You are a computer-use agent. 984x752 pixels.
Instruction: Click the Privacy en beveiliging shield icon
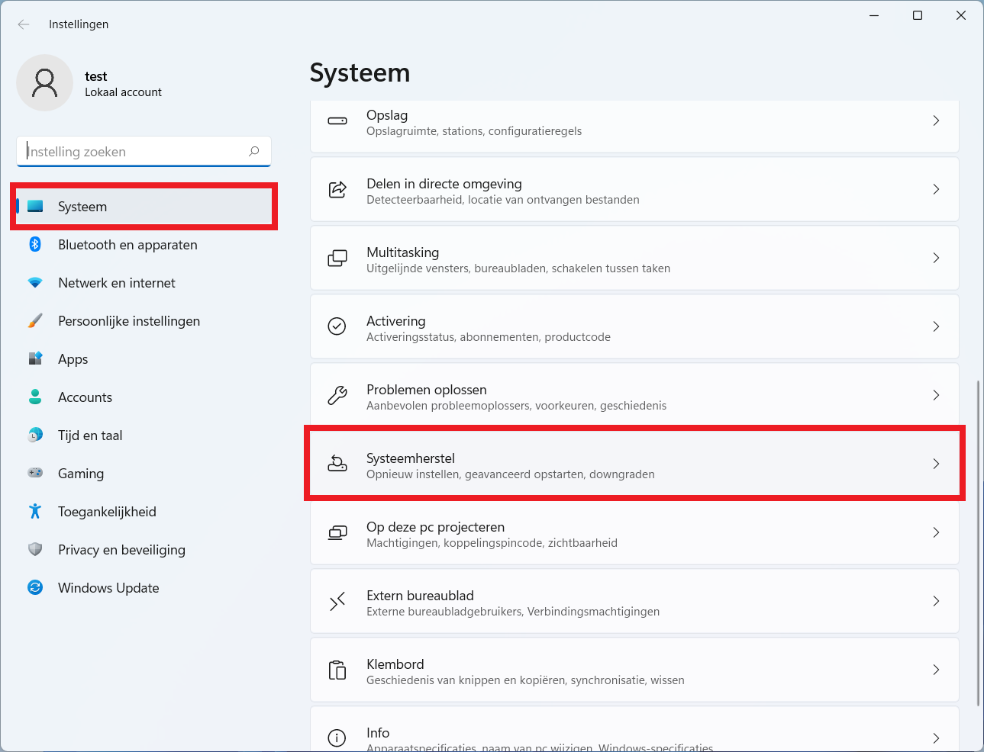35,549
